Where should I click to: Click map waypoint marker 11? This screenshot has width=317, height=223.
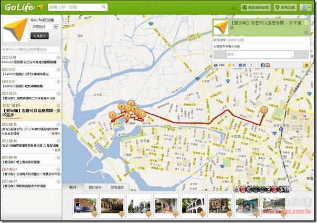pyautogui.click(x=142, y=115)
